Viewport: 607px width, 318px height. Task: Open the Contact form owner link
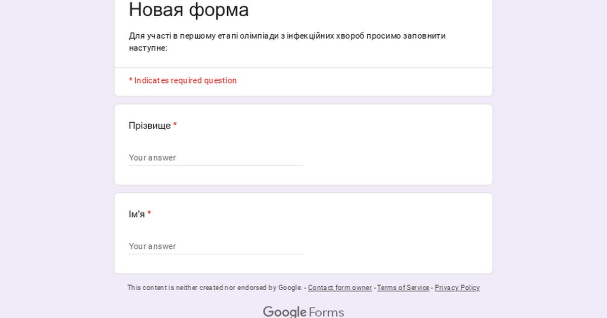tap(339, 288)
